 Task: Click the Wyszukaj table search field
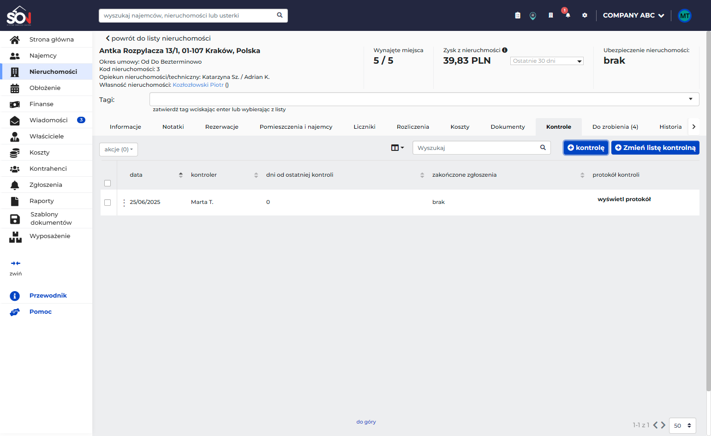[481, 148]
